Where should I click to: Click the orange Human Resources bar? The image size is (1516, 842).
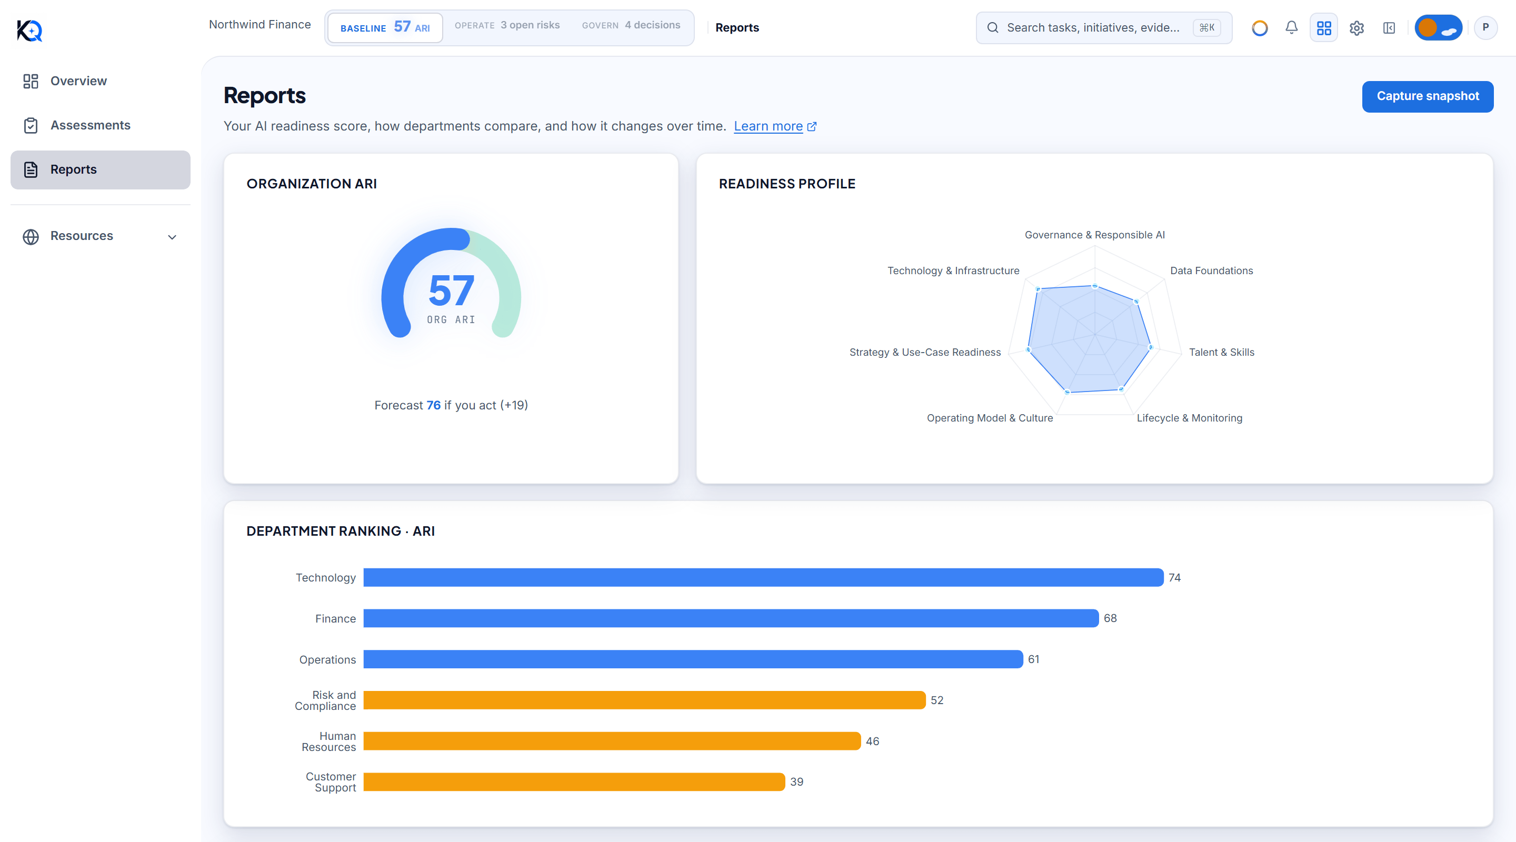tap(612, 741)
